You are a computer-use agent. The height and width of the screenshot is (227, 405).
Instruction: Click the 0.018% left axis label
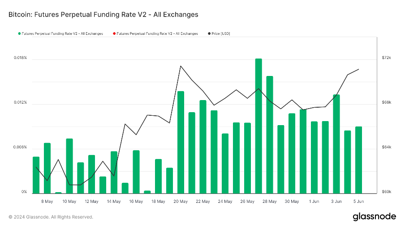20,58
